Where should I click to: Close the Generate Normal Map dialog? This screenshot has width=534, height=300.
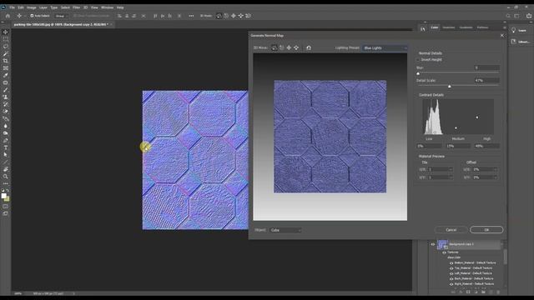click(x=502, y=35)
